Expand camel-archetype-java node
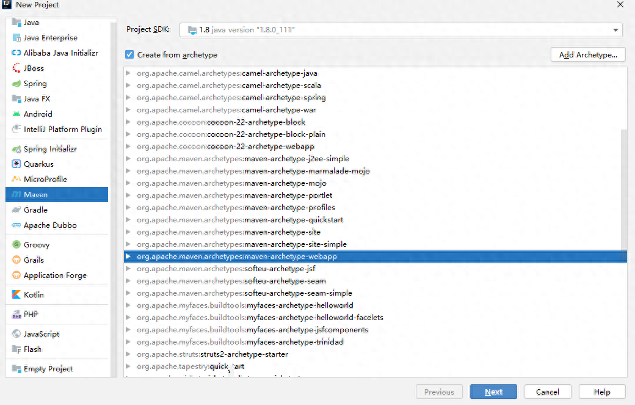This screenshot has width=635, height=405. 128,73
